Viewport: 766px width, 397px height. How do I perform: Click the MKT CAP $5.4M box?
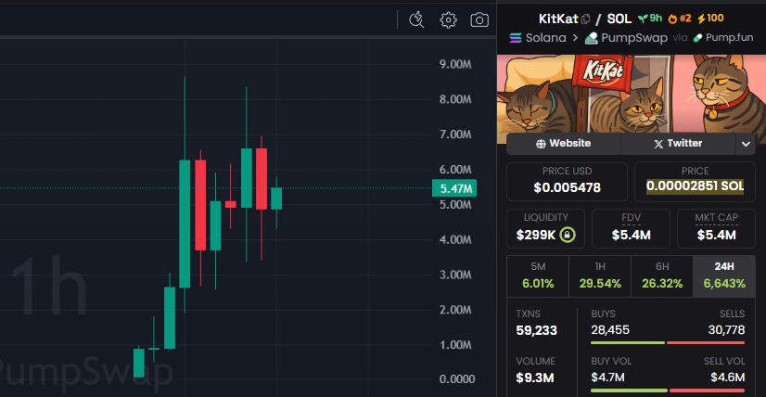[716, 228]
